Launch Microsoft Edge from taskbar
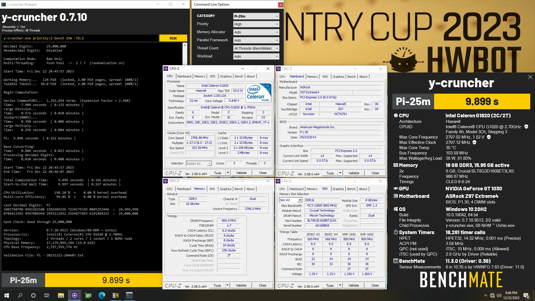This screenshot has width=535, height=301. 102,295
